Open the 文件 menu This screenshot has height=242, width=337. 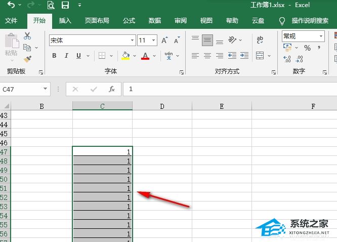coord(11,21)
